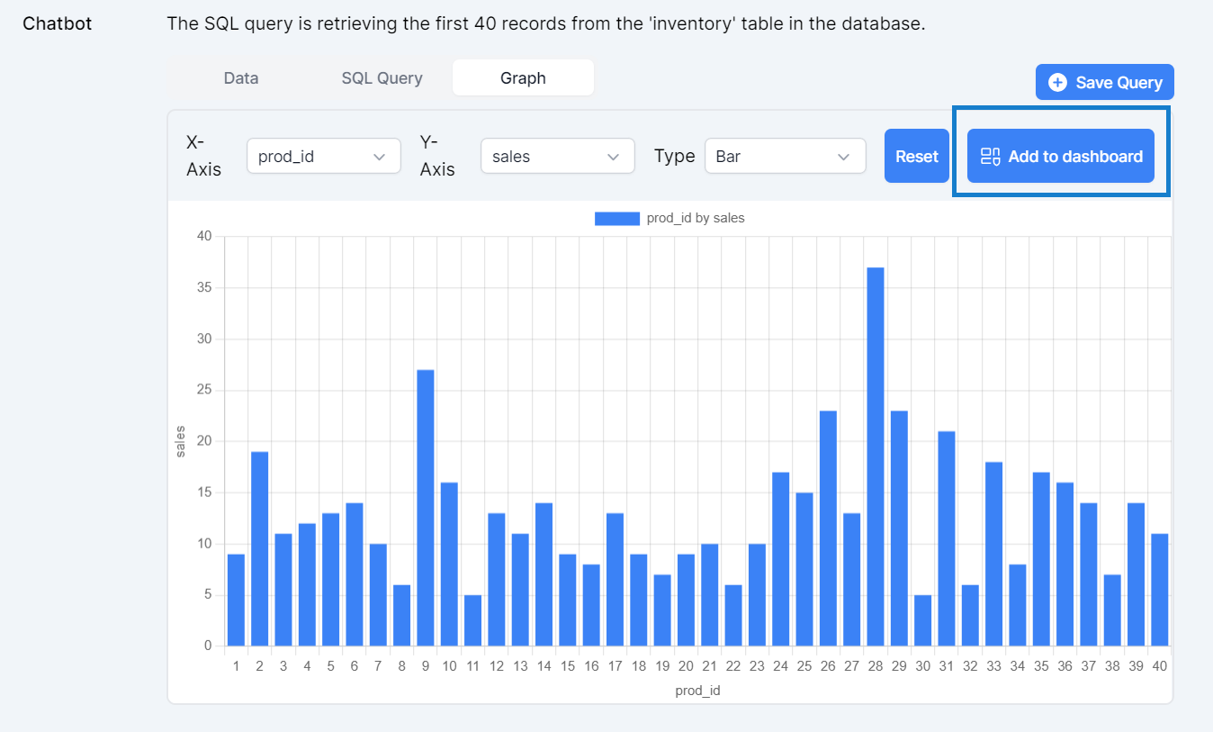1213x732 pixels.
Task: Click the bar for prod_id 31
Action: (946, 538)
